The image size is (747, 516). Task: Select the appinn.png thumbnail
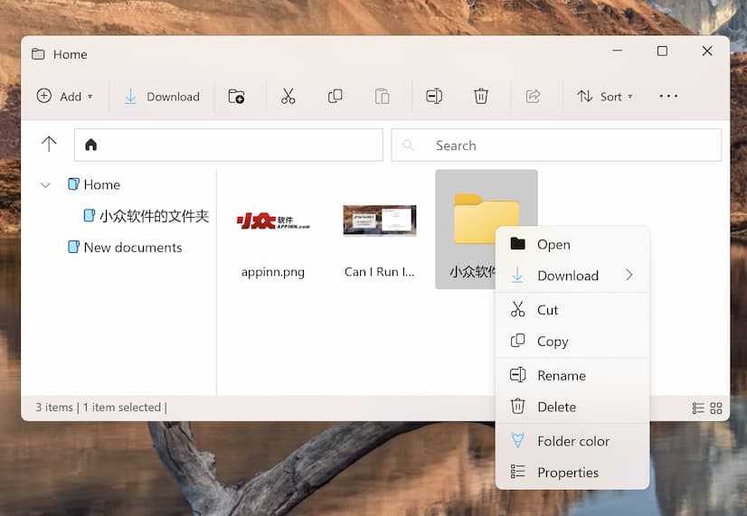273,220
